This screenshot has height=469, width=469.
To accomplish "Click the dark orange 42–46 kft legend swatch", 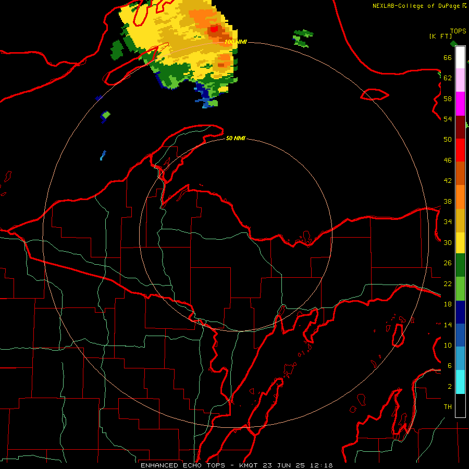I will tap(460, 173).
